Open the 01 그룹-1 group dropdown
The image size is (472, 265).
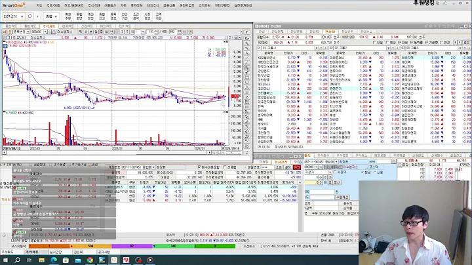tap(317, 48)
